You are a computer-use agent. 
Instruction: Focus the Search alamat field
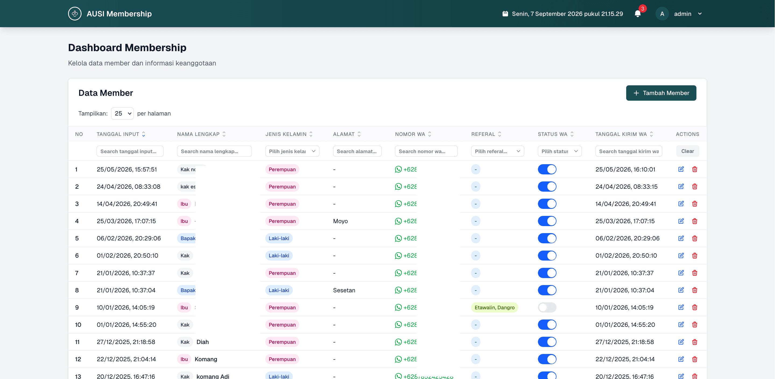click(357, 151)
